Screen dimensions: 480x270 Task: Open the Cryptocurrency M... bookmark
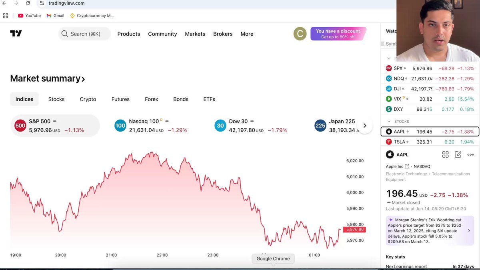tap(92, 16)
